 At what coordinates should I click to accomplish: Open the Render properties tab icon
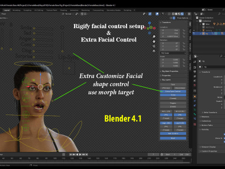click(195, 67)
